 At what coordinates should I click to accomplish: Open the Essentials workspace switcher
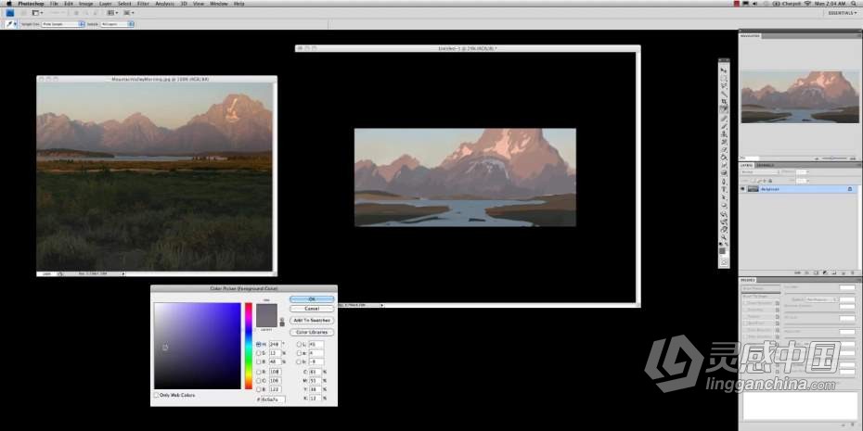[841, 13]
